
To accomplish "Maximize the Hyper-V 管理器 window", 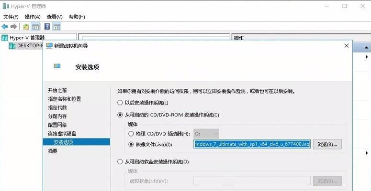I will coord(345,6).
